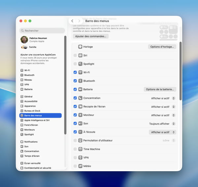This screenshot has height=187, width=198.
Task: Expand the Recopie de l'écran display dropdown
Action: click(162, 107)
